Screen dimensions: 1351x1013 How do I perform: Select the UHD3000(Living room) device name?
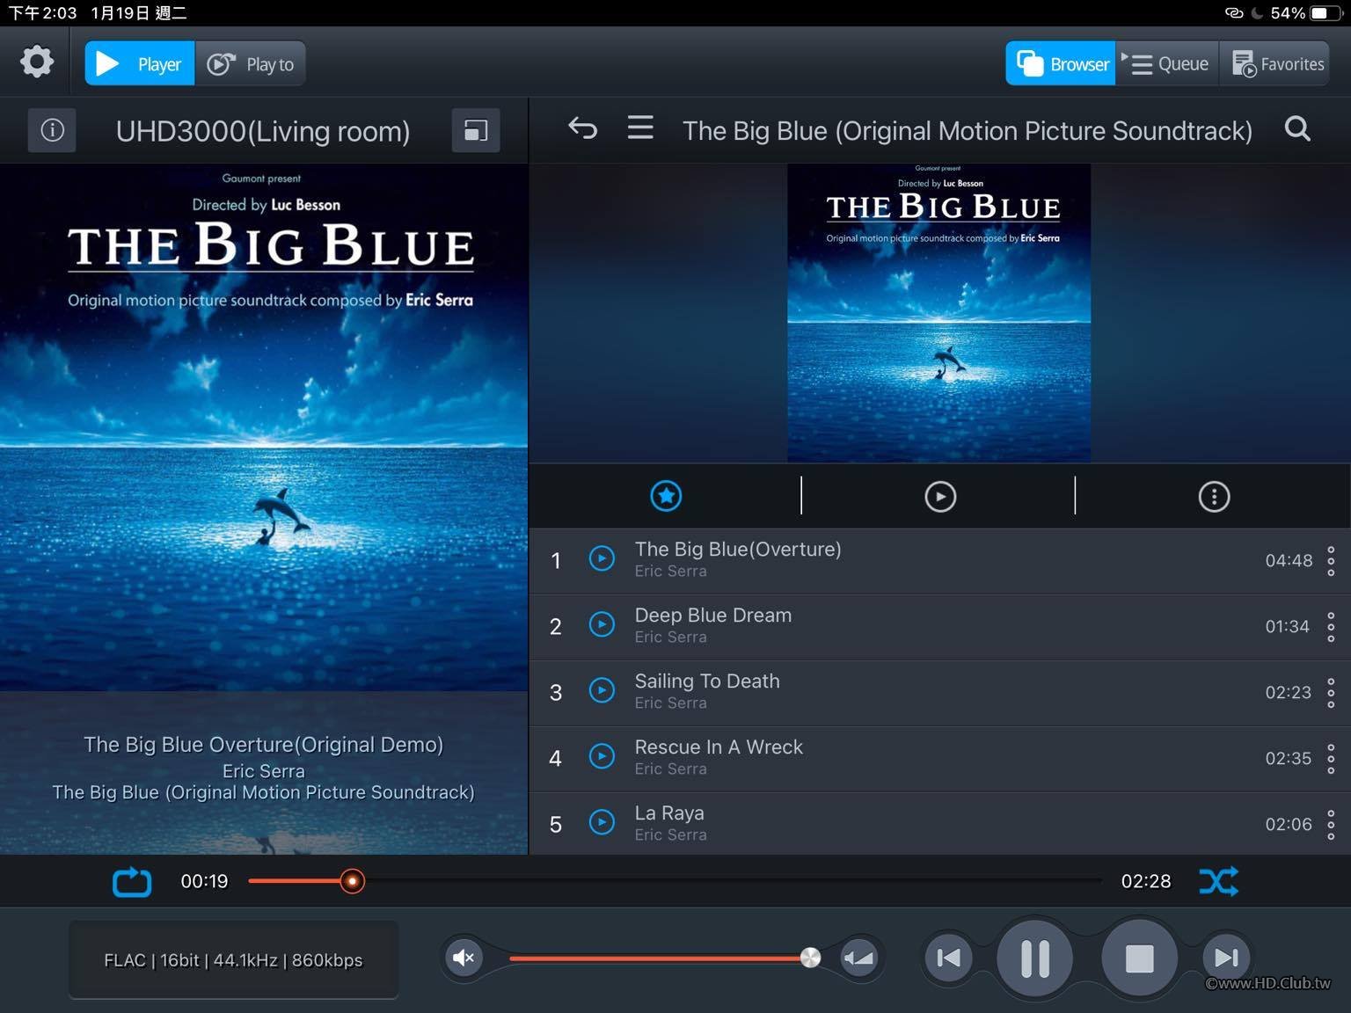click(263, 131)
